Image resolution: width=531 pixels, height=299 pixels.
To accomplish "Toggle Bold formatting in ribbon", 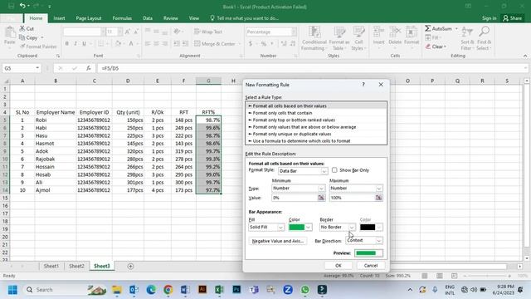I will 66,43.
